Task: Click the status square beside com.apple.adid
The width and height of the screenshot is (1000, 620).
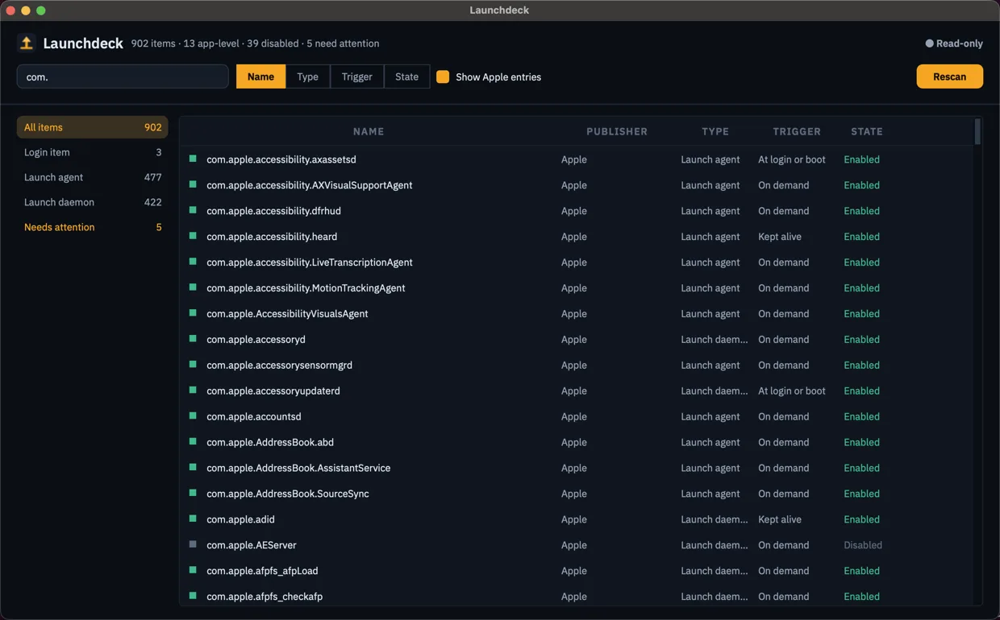Action: pos(193,519)
